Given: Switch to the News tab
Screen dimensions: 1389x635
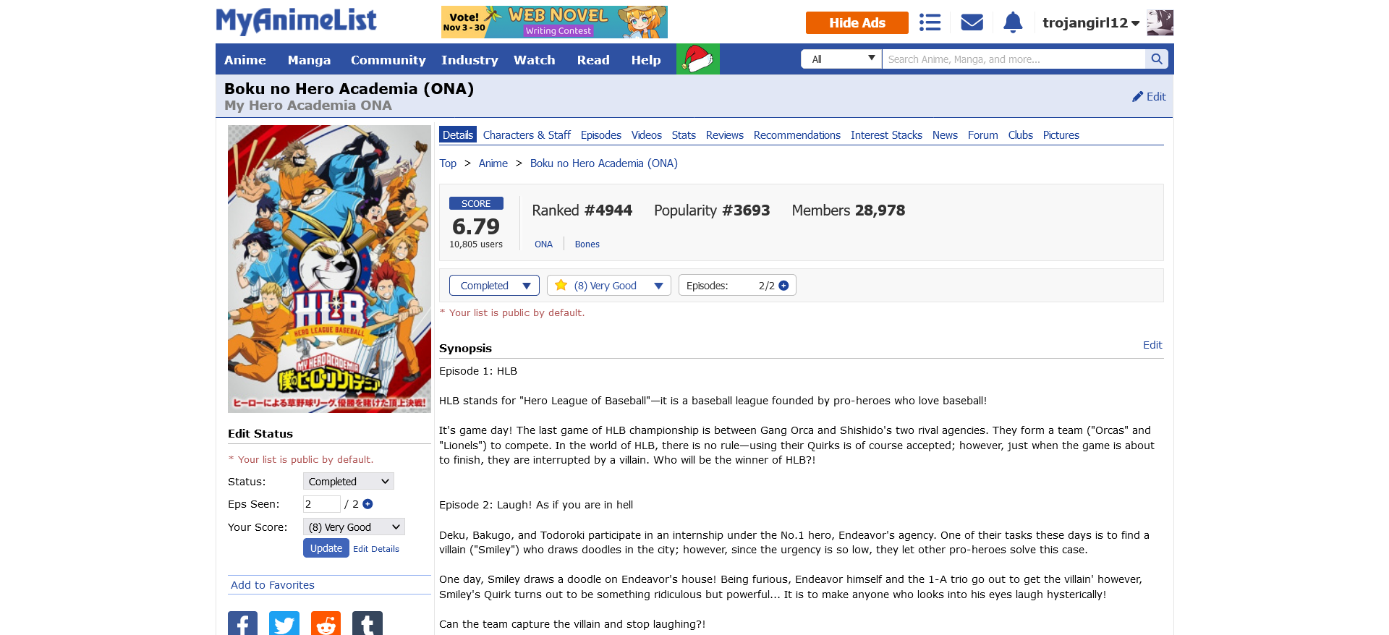Looking at the screenshot, I should [x=945, y=135].
